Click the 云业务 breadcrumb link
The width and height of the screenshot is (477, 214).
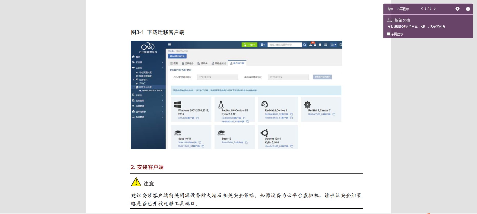tap(171, 51)
